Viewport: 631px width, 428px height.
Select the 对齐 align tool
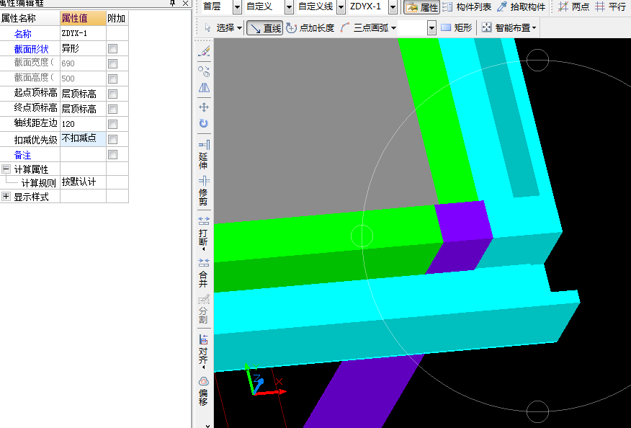(204, 350)
